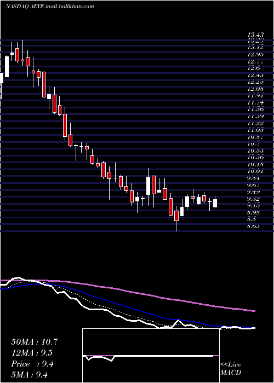Click the last white candlestick on the right
Viewport: 274px width, 383px height.
(215, 203)
